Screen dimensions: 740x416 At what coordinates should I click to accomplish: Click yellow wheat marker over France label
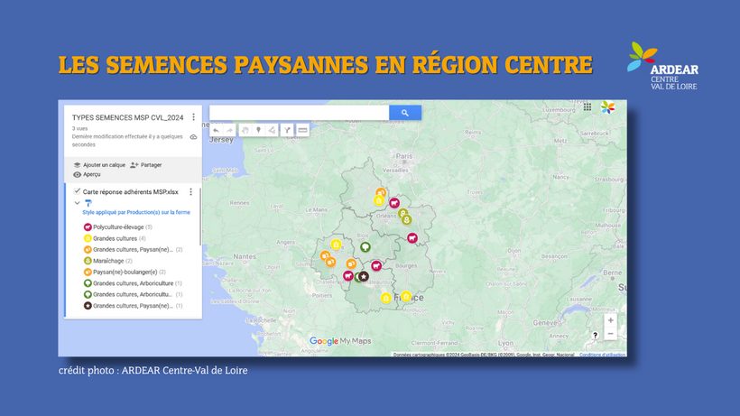pos(406,296)
